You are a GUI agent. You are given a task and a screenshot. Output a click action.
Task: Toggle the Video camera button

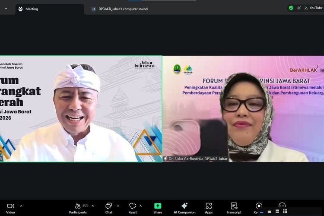click(x=10, y=208)
